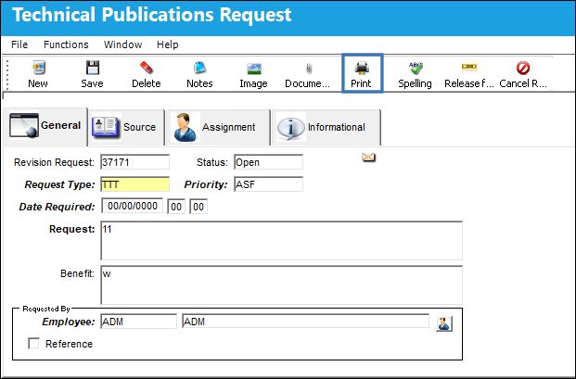Click the envelope mail icon

click(368, 158)
